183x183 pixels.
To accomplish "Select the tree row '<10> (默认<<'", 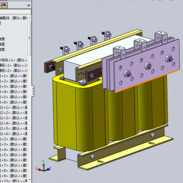I will 14,181.
